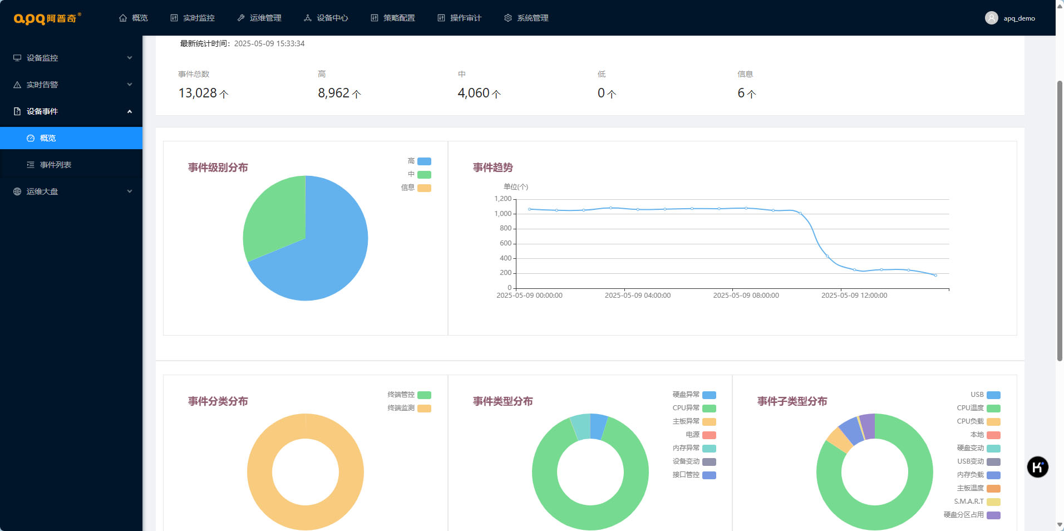
Task: Toggle 硬盘异常 legend in 事件类型分布
Action: click(708, 395)
